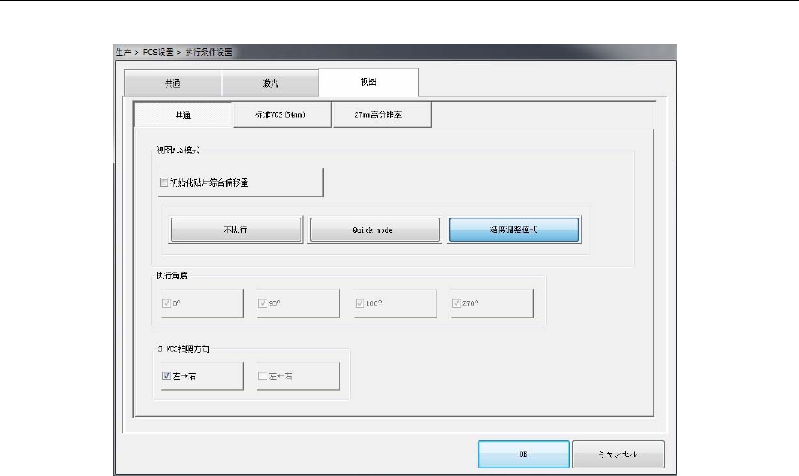This screenshot has height=476, width=799.
Task: Click the 执行角度 group label
Action: pyautogui.click(x=172, y=275)
